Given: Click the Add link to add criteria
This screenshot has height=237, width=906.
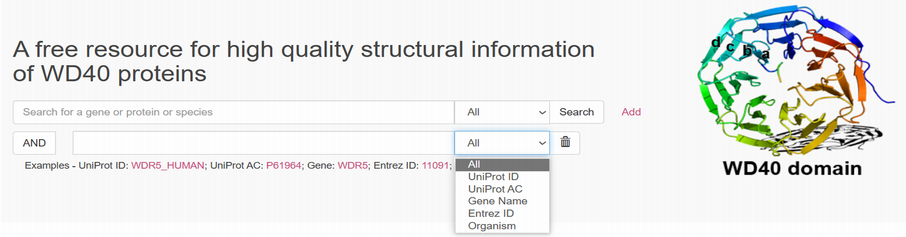Looking at the screenshot, I should pyautogui.click(x=631, y=112).
